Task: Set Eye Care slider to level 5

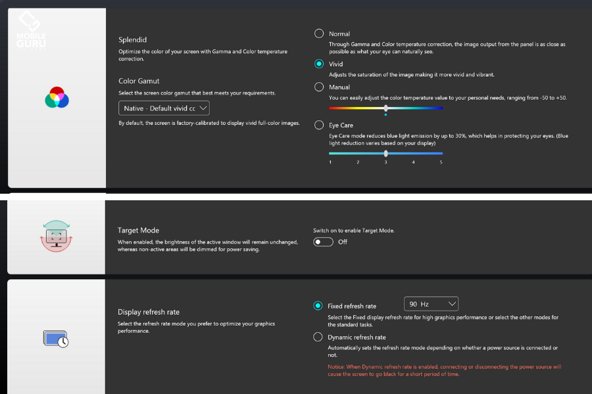Action: 441,154
